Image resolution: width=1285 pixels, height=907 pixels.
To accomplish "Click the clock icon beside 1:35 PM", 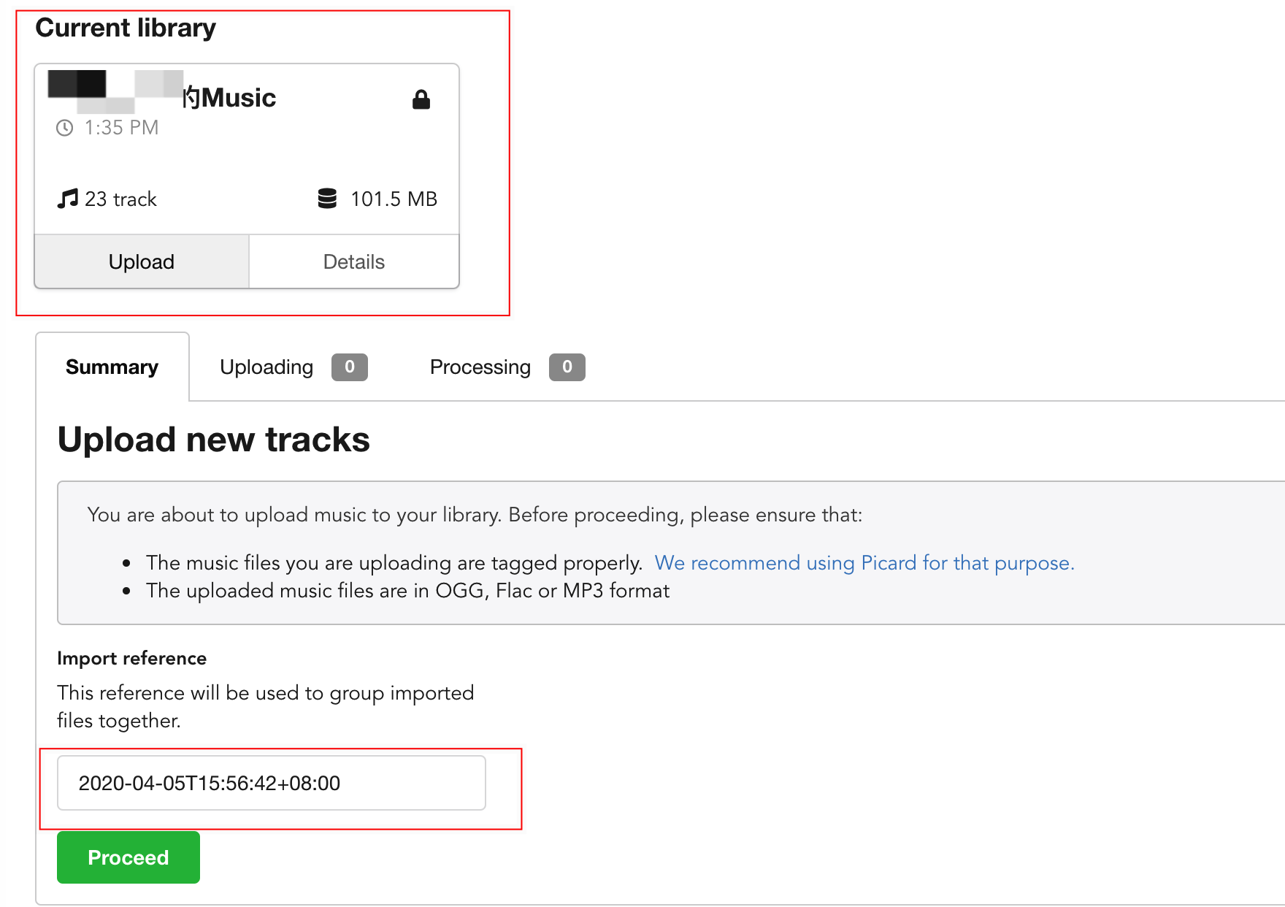I will tap(65, 128).
